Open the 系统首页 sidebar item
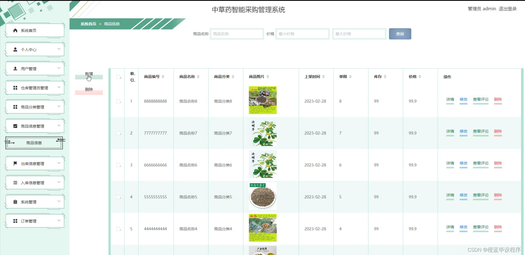Image resolution: width=525 pixels, height=255 pixels. click(35, 30)
